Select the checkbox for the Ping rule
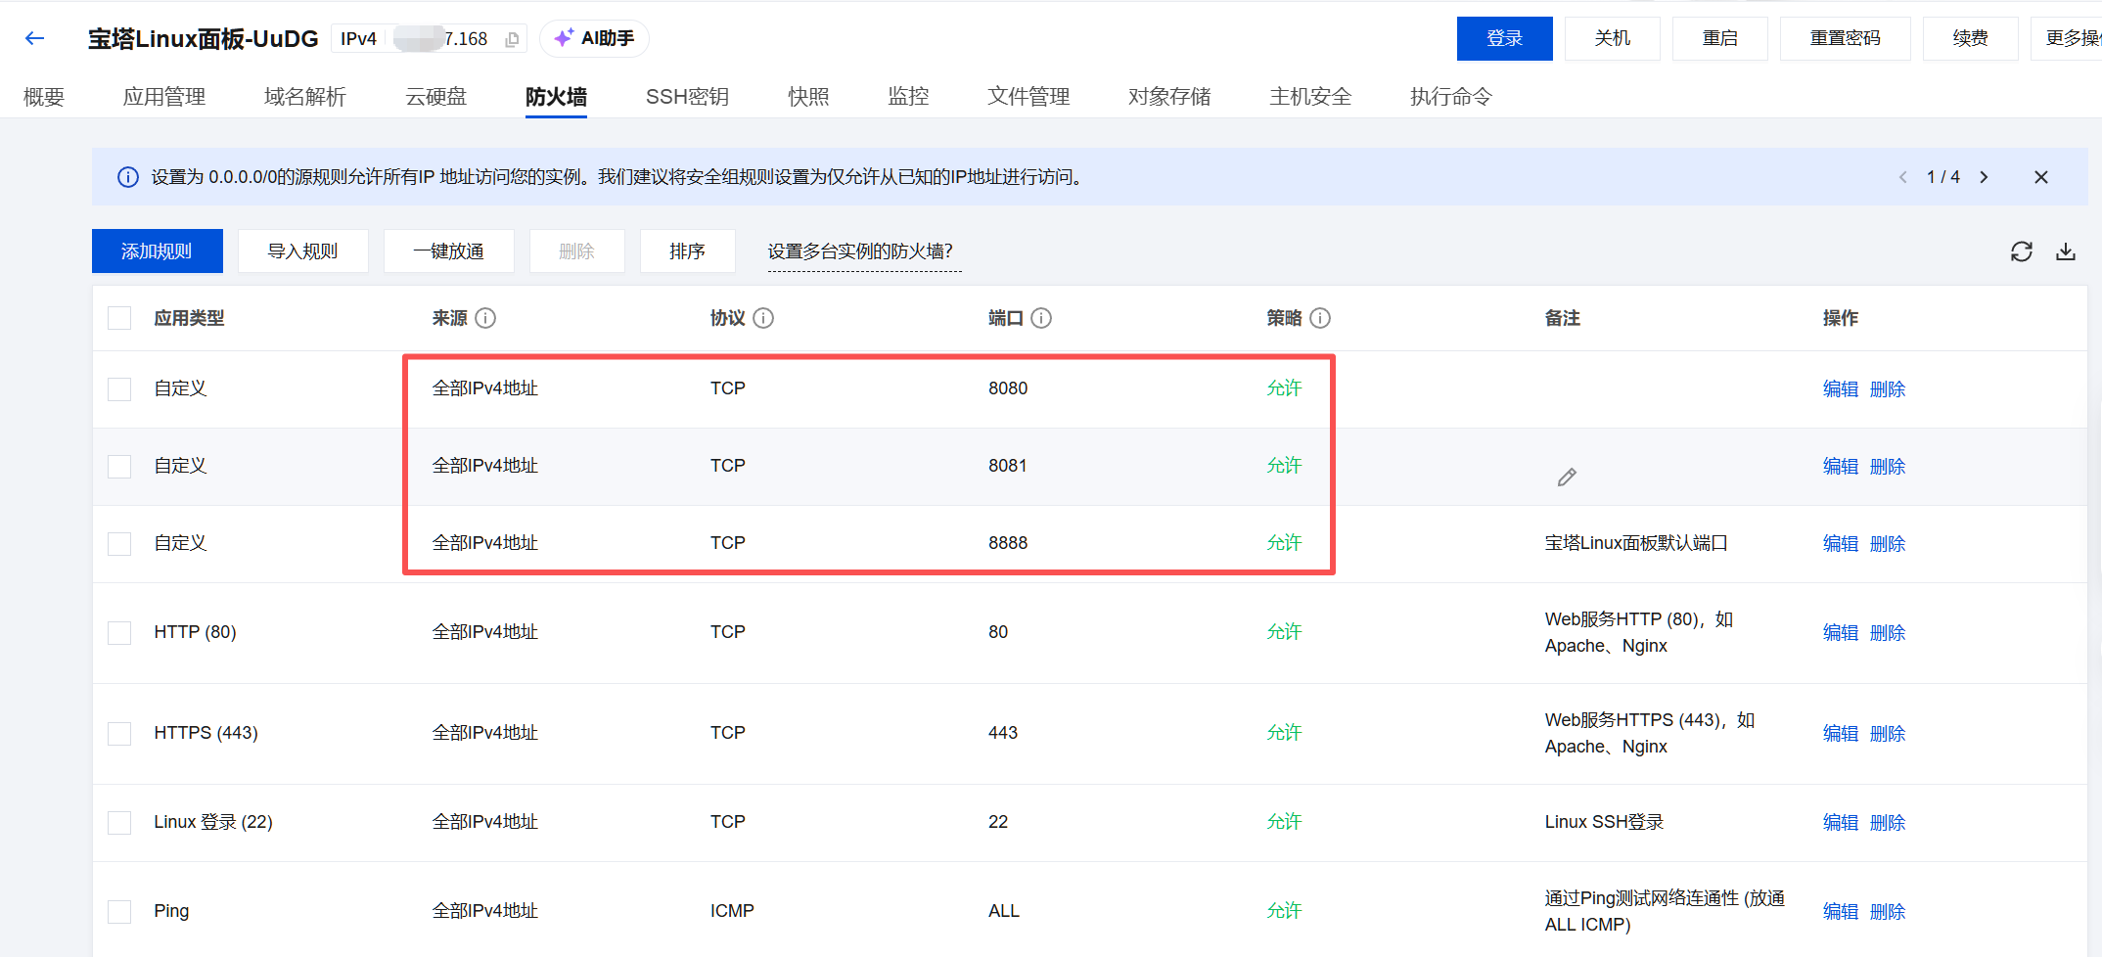The width and height of the screenshot is (2102, 957). (x=119, y=912)
